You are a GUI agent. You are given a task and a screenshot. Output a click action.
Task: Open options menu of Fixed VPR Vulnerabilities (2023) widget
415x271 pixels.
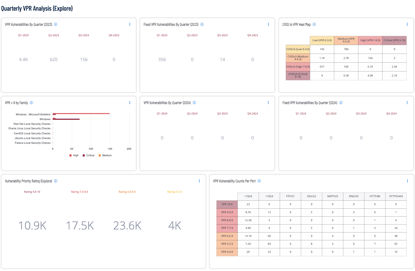(268, 25)
